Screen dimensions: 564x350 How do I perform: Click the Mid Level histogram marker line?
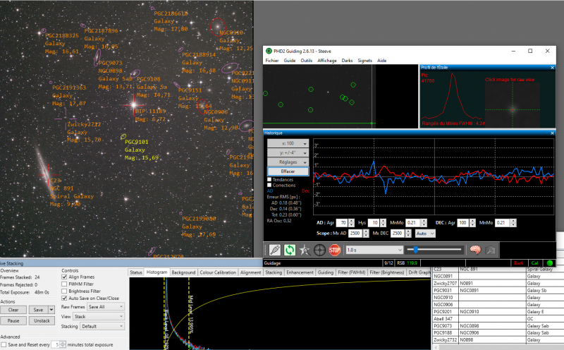tap(189, 313)
